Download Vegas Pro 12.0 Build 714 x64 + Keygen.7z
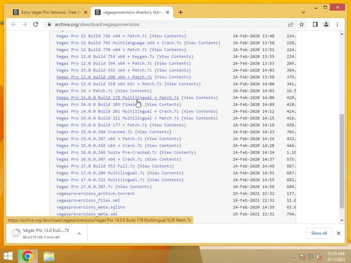The width and height of the screenshot is (351, 263). pos(106,57)
